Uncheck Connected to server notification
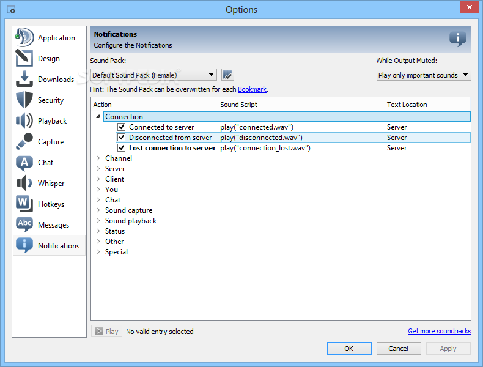 [122, 127]
